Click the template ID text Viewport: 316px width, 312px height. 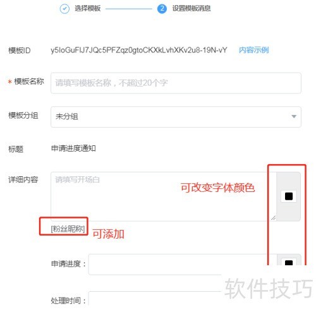(x=139, y=50)
